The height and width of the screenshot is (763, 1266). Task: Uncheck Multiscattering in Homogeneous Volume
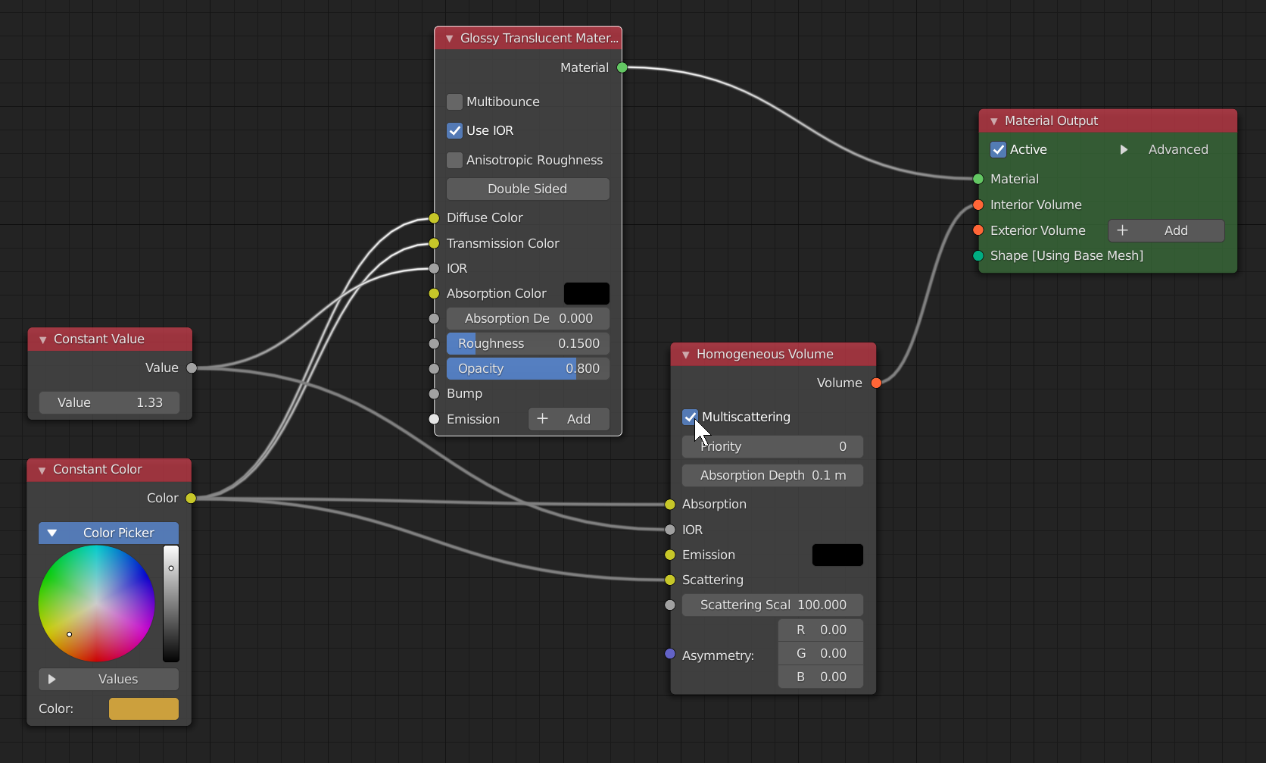point(690,417)
